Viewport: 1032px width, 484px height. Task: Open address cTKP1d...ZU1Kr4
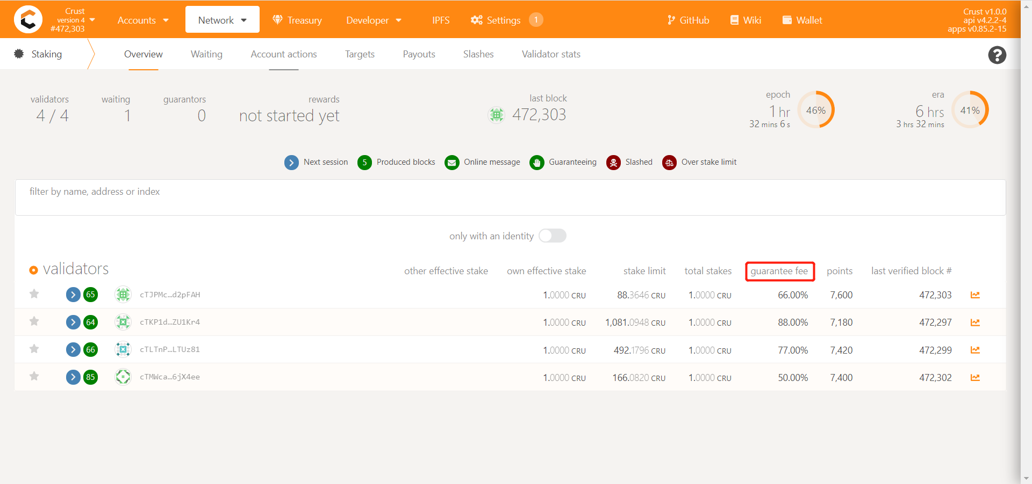tap(170, 322)
